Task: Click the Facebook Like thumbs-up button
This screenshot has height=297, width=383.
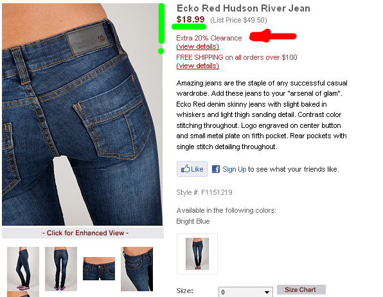Action: tap(192, 169)
